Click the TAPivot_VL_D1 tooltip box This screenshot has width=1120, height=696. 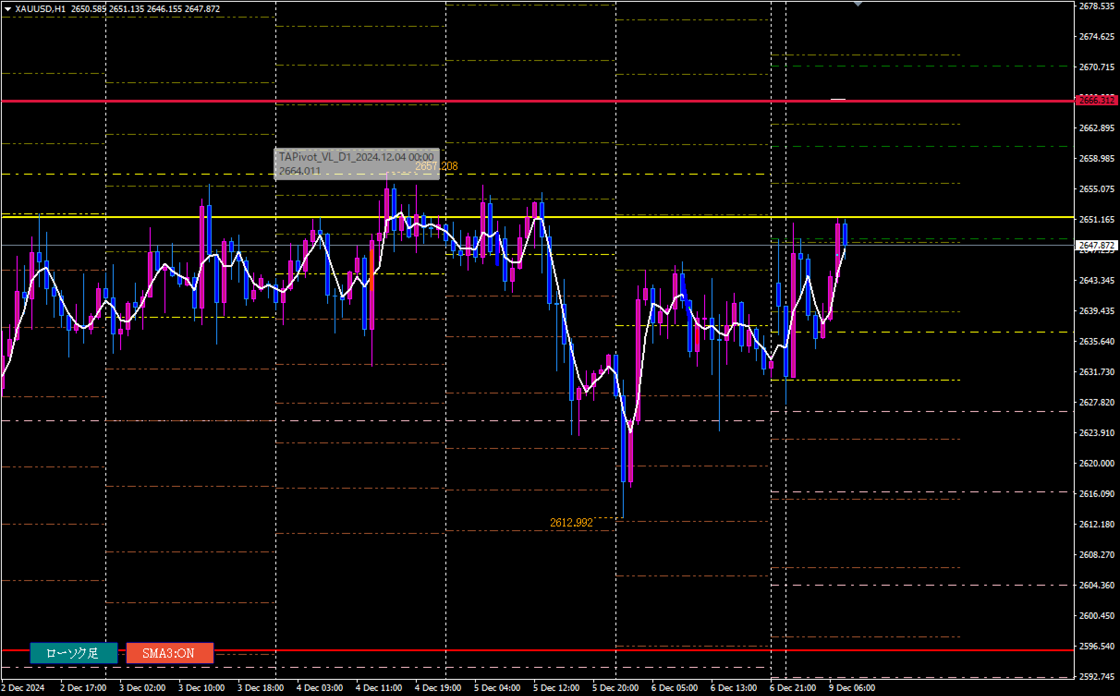coord(356,164)
